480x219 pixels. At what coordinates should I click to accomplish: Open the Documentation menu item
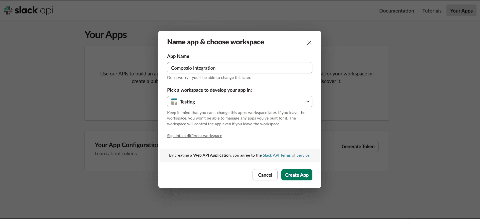pyautogui.click(x=397, y=11)
